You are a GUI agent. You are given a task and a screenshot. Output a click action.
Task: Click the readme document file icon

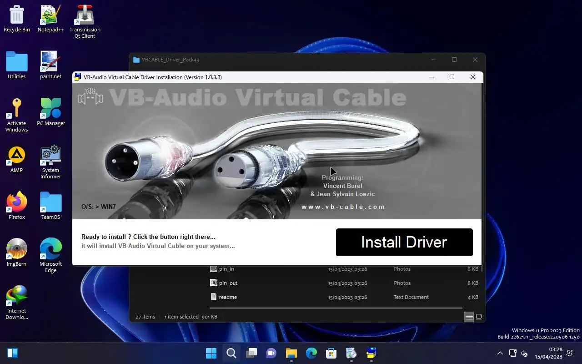pyautogui.click(x=214, y=297)
